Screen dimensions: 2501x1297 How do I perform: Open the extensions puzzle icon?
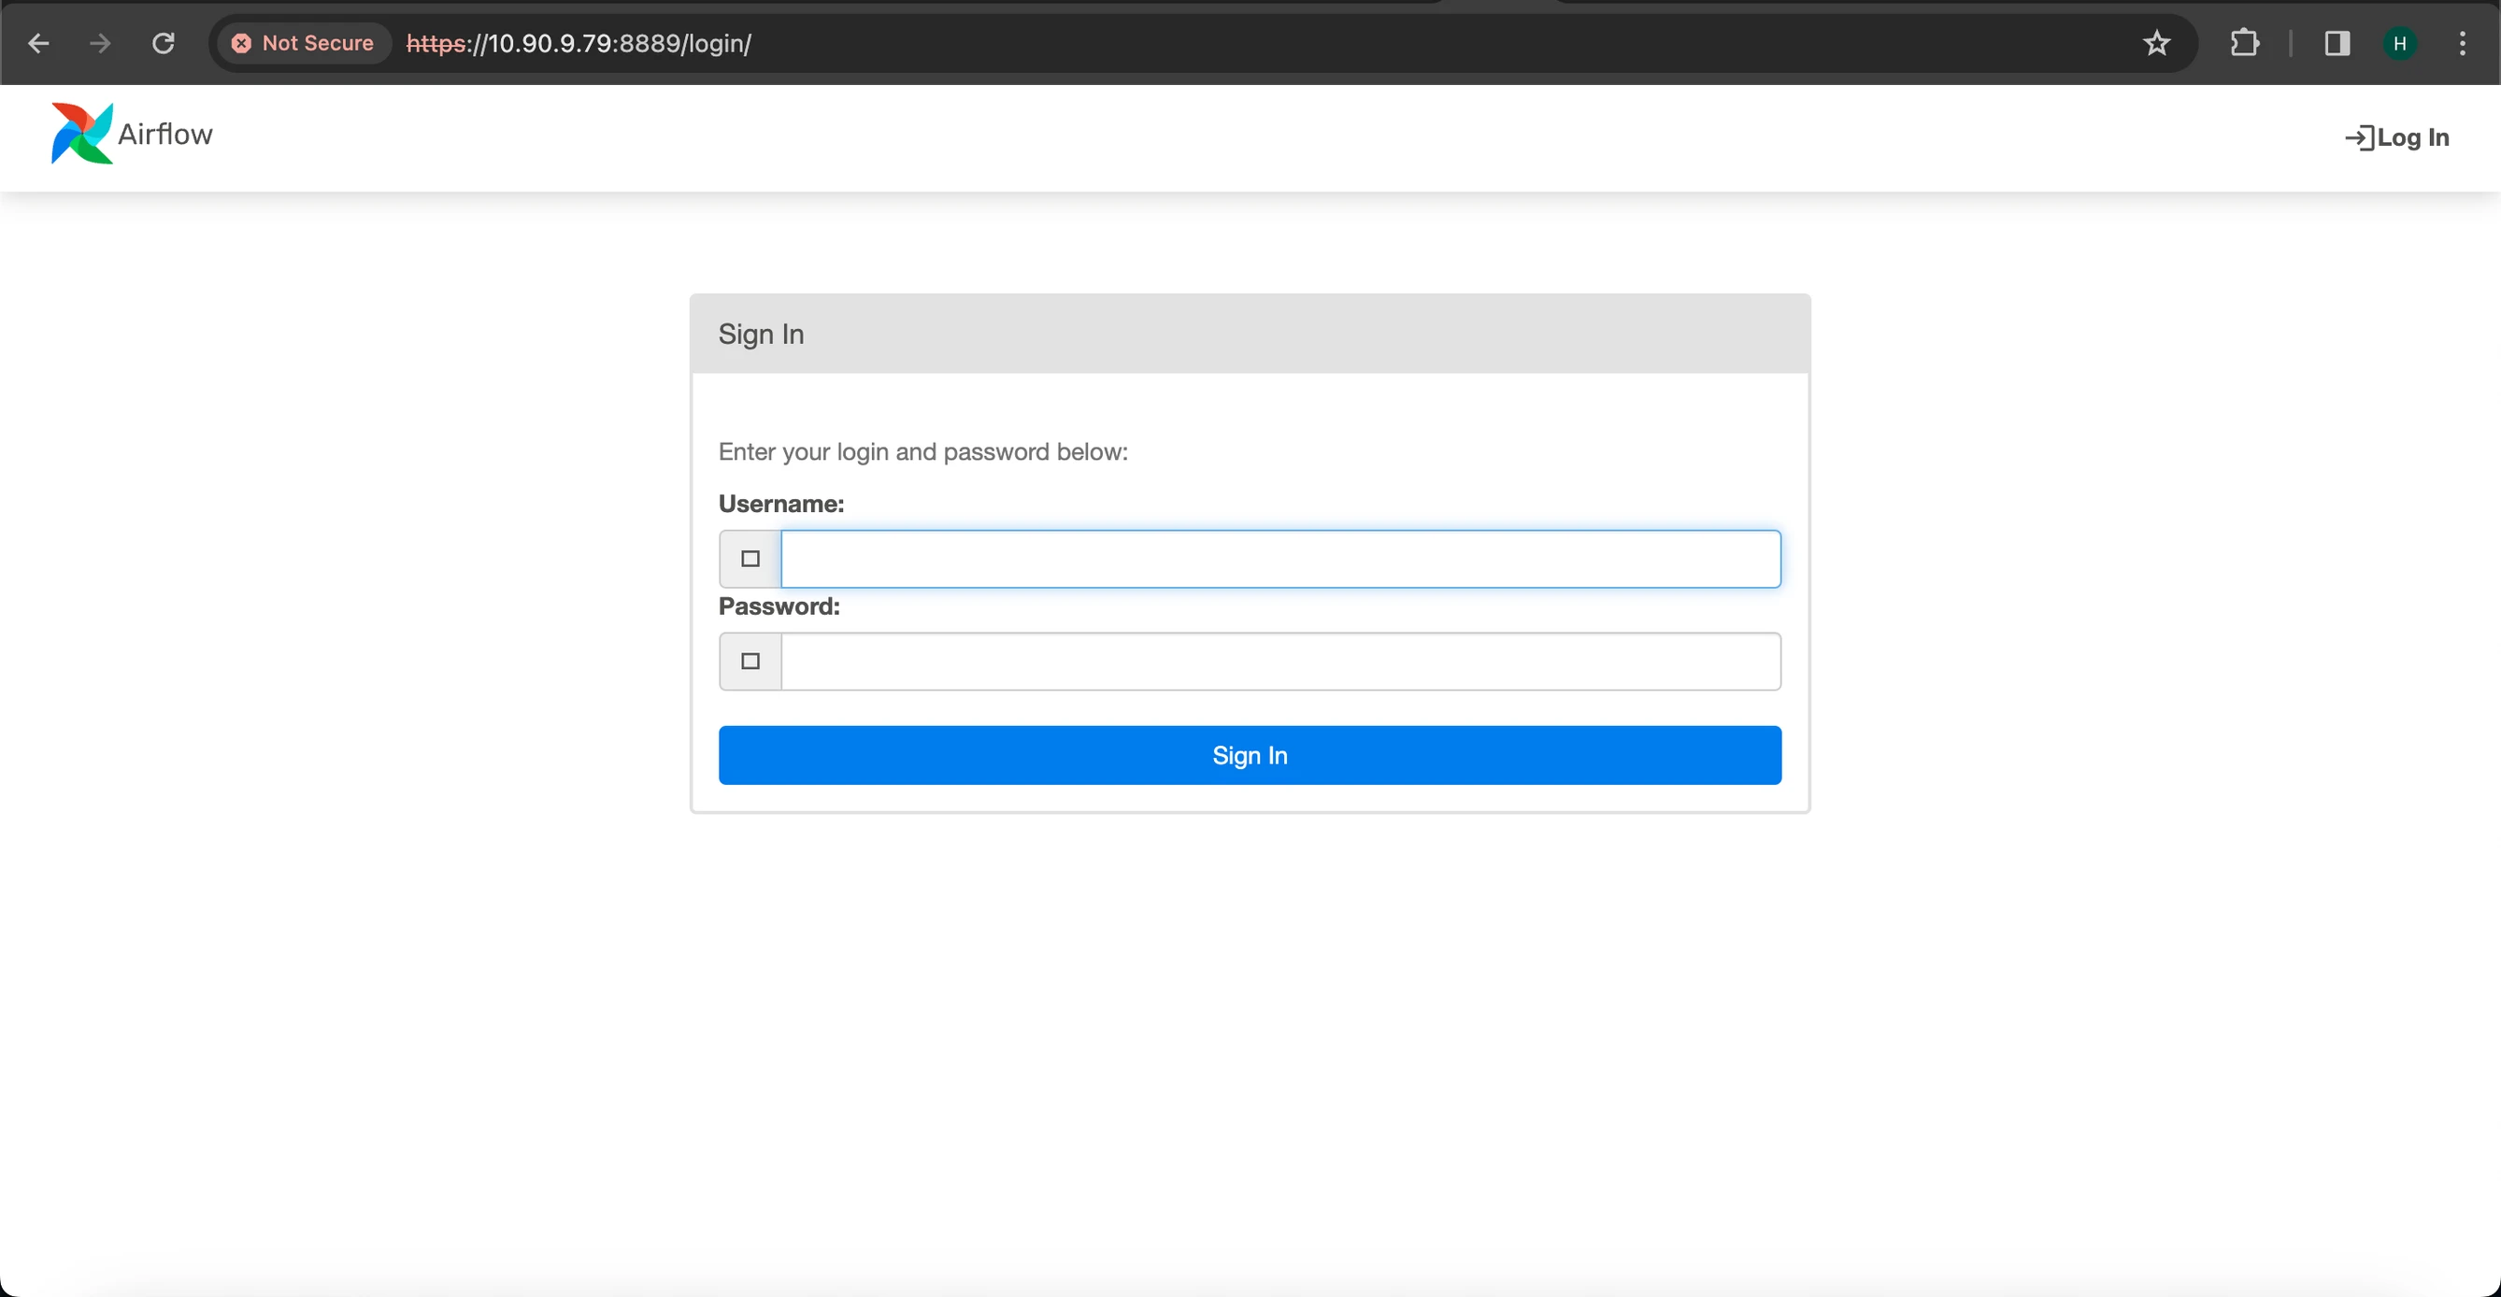point(2244,43)
